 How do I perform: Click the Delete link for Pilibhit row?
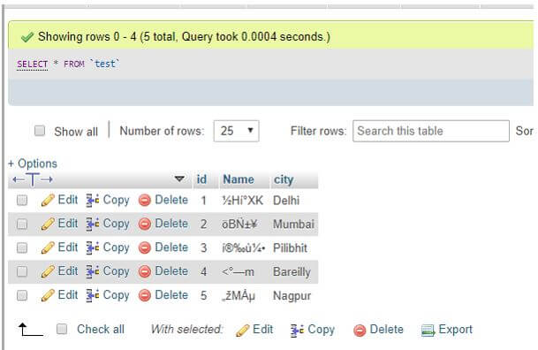click(x=171, y=247)
